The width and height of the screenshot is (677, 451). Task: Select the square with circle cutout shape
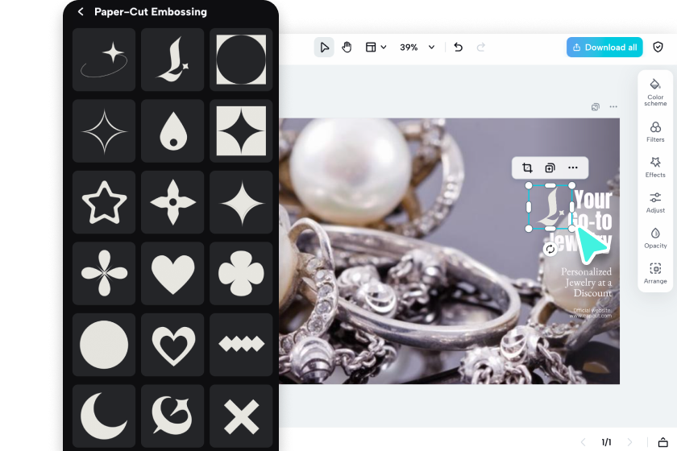pyautogui.click(x=241, y=60)
